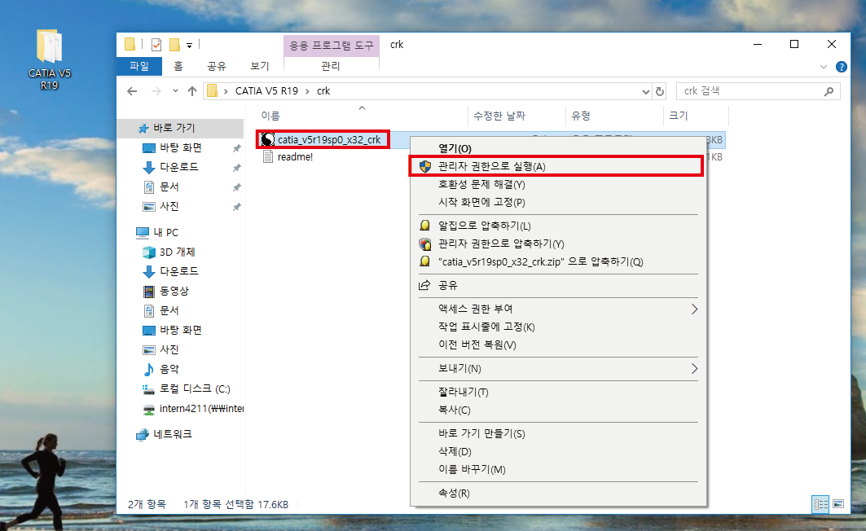Open 로컬 디스크 (C:) drive
The height and width of the screenshot is (531, 866).
[x=195, y=388]
